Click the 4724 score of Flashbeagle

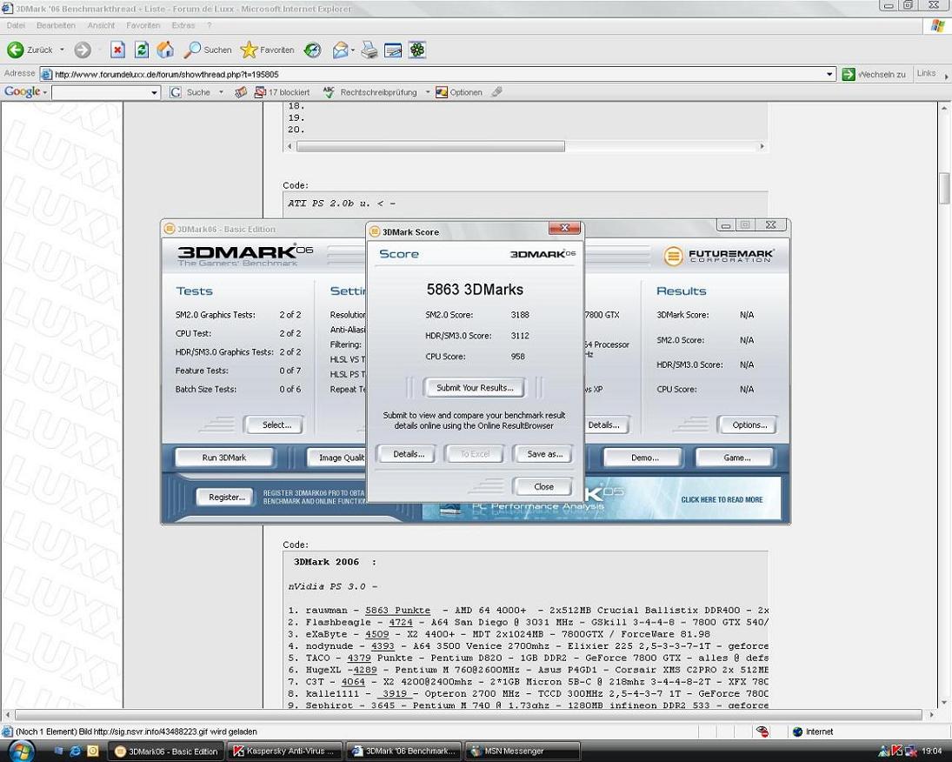pos(401,622)
